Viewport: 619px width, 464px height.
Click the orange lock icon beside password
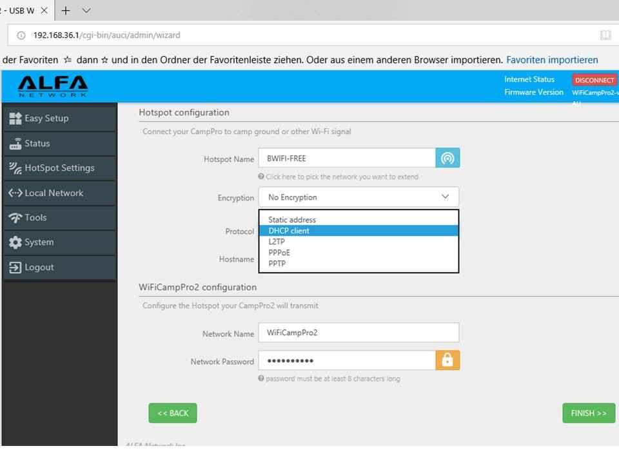[x=447, y=360]
